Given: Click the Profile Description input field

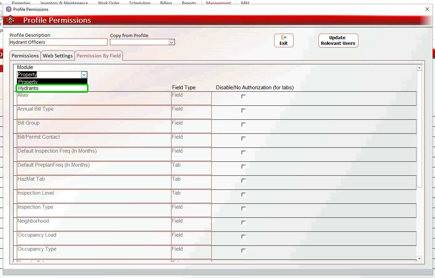Looking at the screenshot, I should pos(58,42).
